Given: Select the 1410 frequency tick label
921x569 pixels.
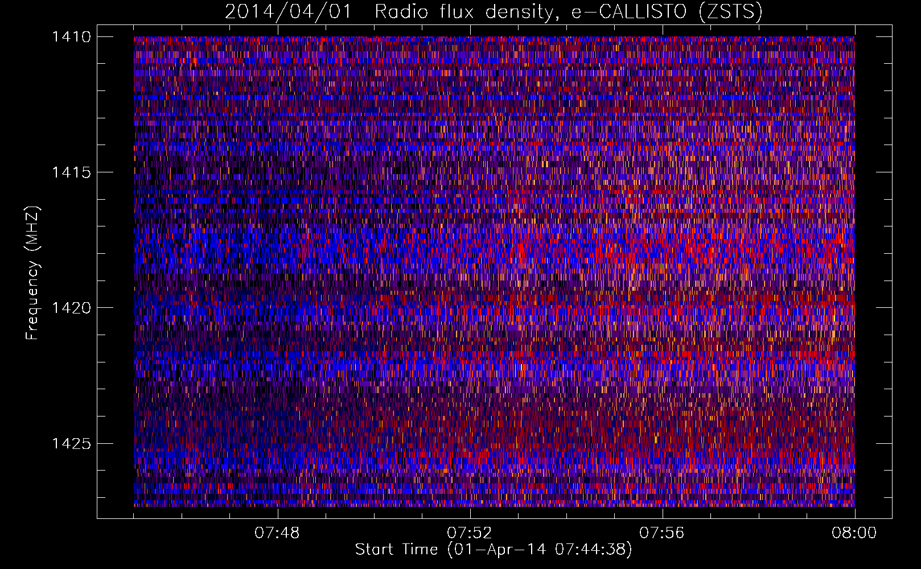Looking at the screenshot, I should (71, 37).
